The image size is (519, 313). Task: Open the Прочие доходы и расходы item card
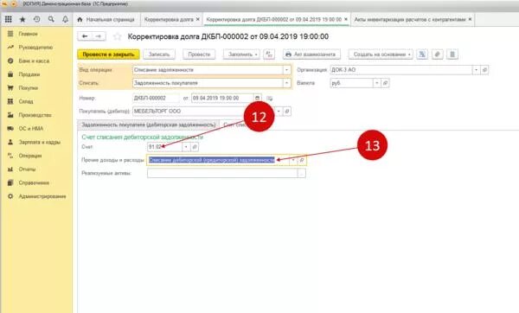tap(302, 160)
